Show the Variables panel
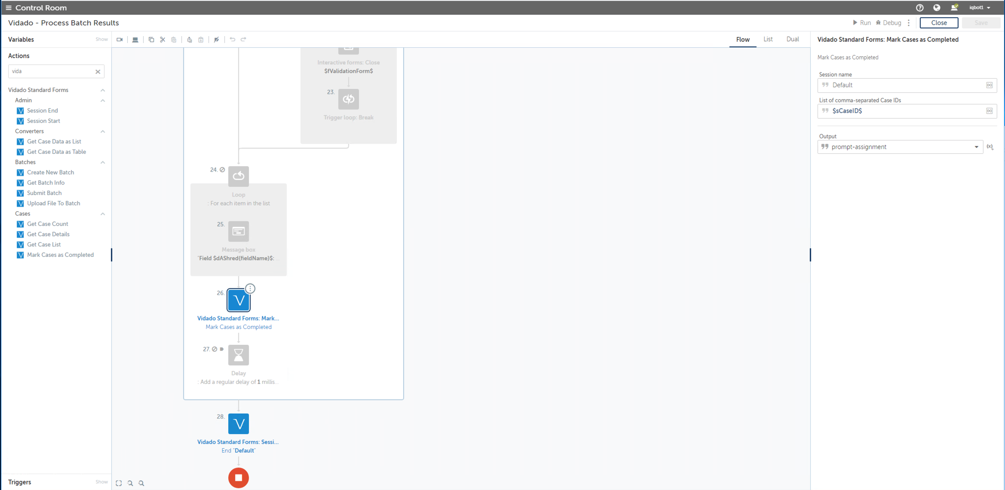 click(101, 39)
